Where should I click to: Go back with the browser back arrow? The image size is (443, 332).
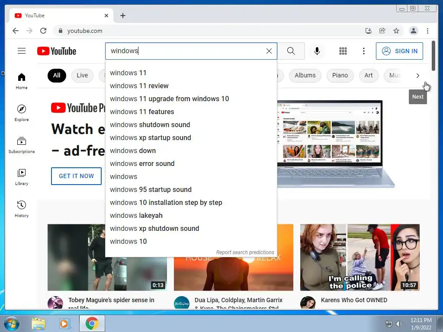click(x=16, y=31)
